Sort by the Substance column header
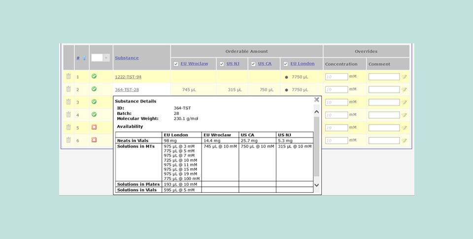The width and height of the screenshot is (473, 239). click(127, 58)
